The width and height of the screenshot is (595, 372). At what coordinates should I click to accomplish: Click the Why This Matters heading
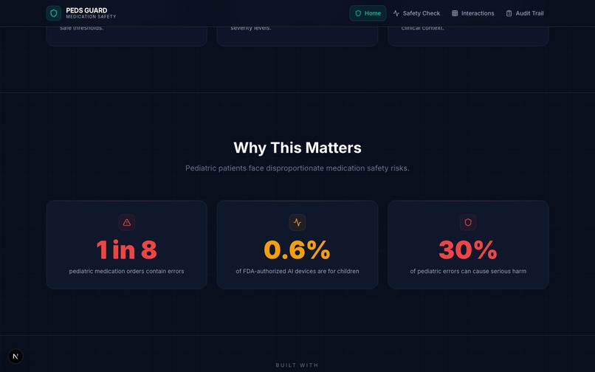tap(297, 148)
